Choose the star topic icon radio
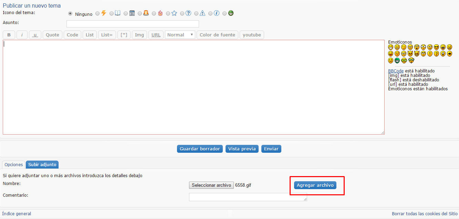Screen dimensions: 459x219 click(x=168, y=13)
